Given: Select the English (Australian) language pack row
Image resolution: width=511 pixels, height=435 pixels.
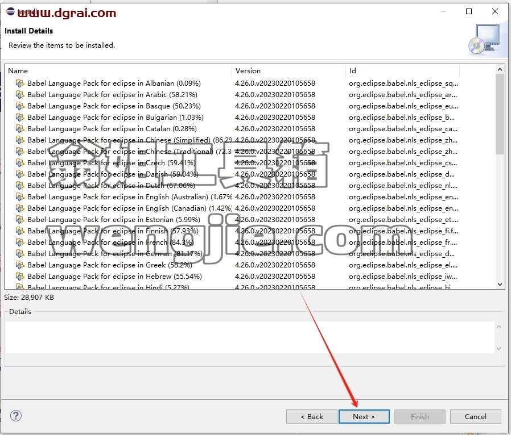Looking at the screenshot, I should coord(249,196).
